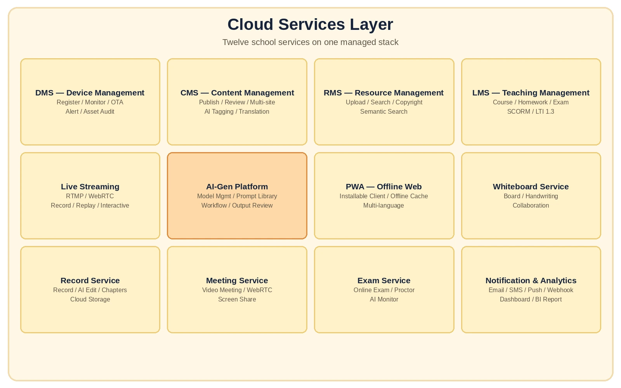Select the Live Streaming heading
Image resolution: width=621 pixels, height=388 pixels.
[x=90, y=187]
